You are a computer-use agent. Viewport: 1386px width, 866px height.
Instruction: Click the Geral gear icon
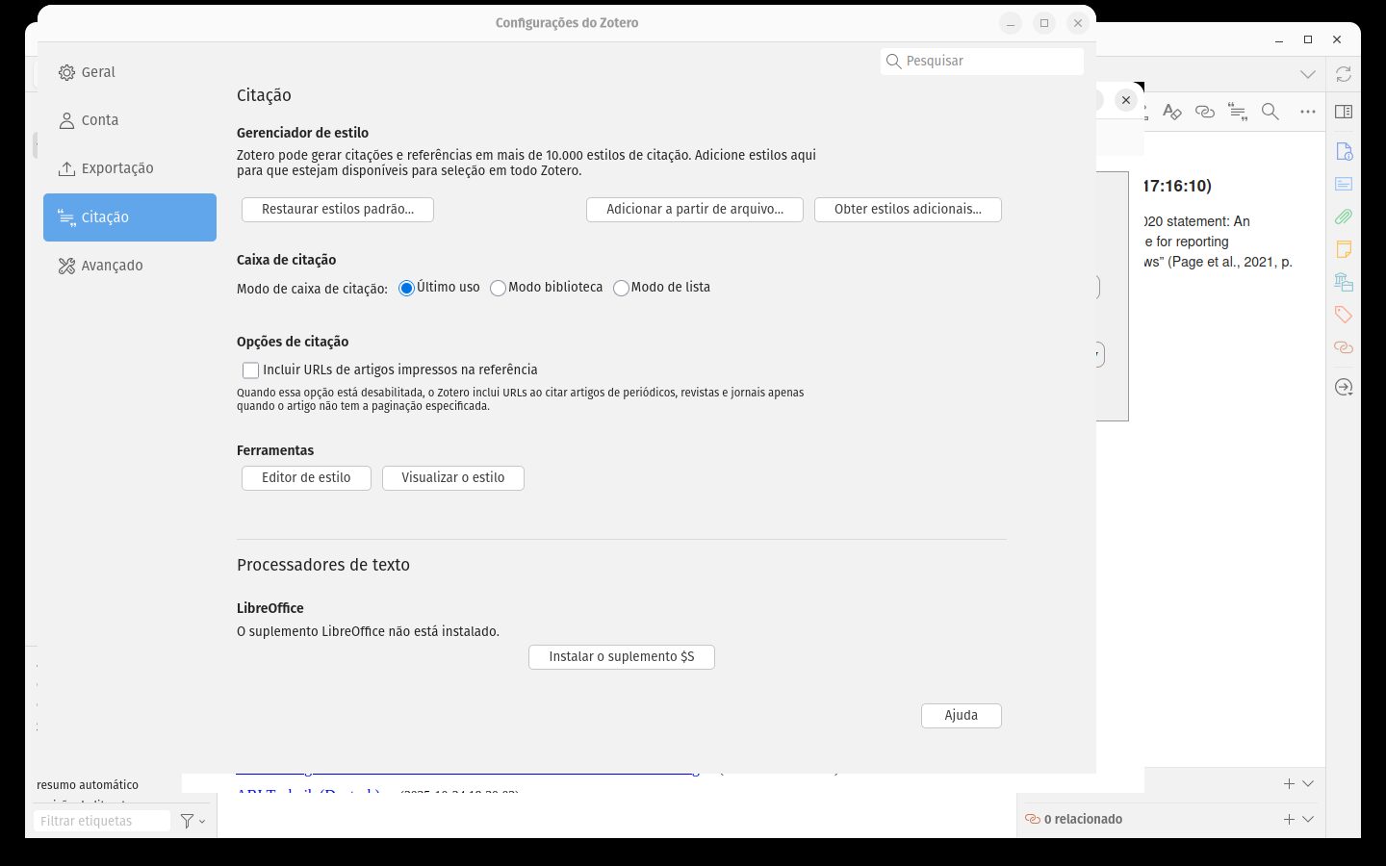pos(66,72)
